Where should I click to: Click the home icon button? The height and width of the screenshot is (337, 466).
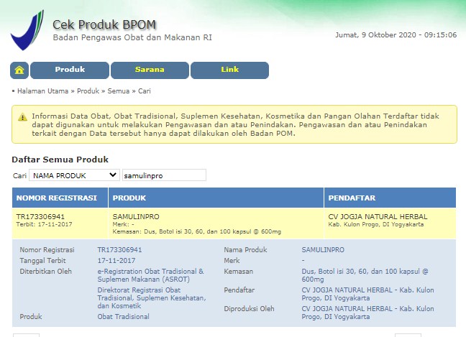(19, 70)
